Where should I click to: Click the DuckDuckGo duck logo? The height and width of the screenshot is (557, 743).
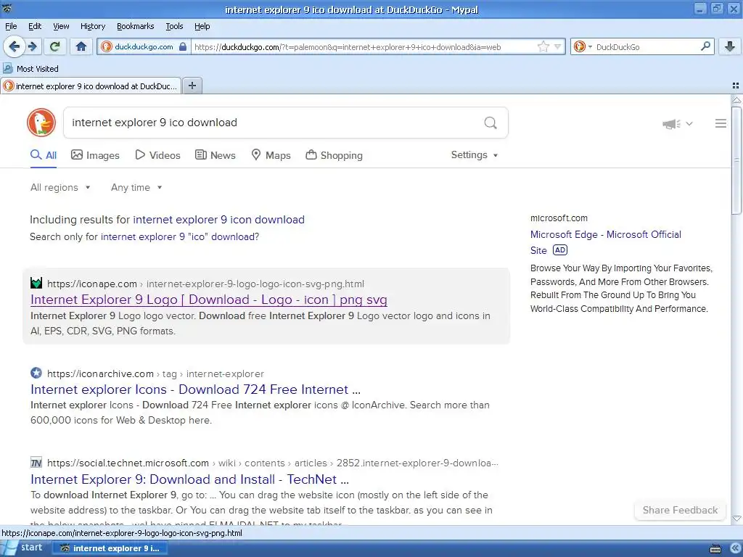pyautogui.click(x=41, y=123)
